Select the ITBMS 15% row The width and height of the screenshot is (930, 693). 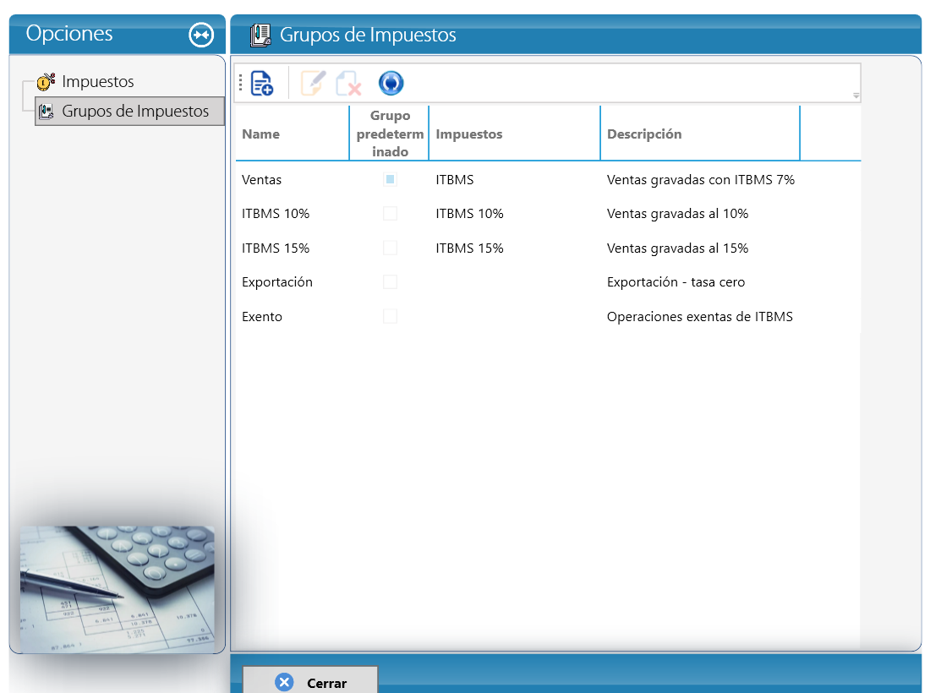click(548, 248)
